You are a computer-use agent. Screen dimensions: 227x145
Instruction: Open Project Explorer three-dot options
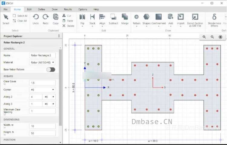pos(59,36)
